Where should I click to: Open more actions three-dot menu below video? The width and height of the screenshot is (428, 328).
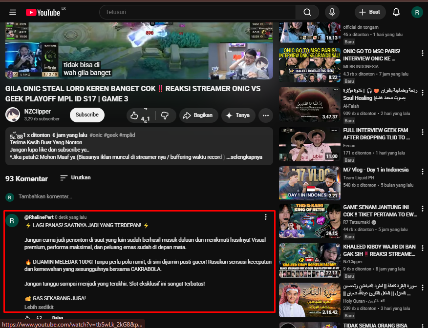coord(266,116)
